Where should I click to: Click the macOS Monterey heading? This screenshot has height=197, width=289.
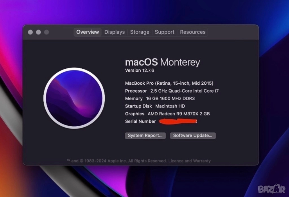pyautogui.click(x=162, y=62)
